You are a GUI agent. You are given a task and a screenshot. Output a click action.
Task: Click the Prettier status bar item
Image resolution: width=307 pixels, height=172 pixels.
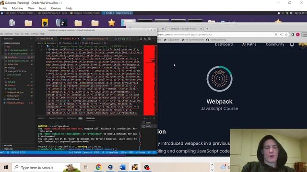click(x=141, y=152)
